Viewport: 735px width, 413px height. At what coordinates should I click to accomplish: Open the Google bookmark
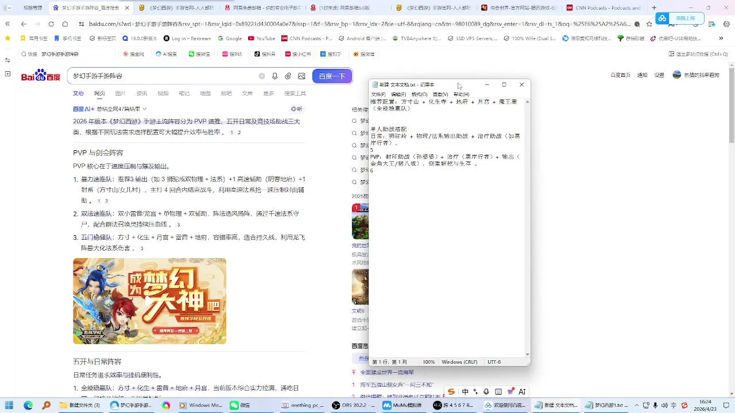click(x=230, y=38)
